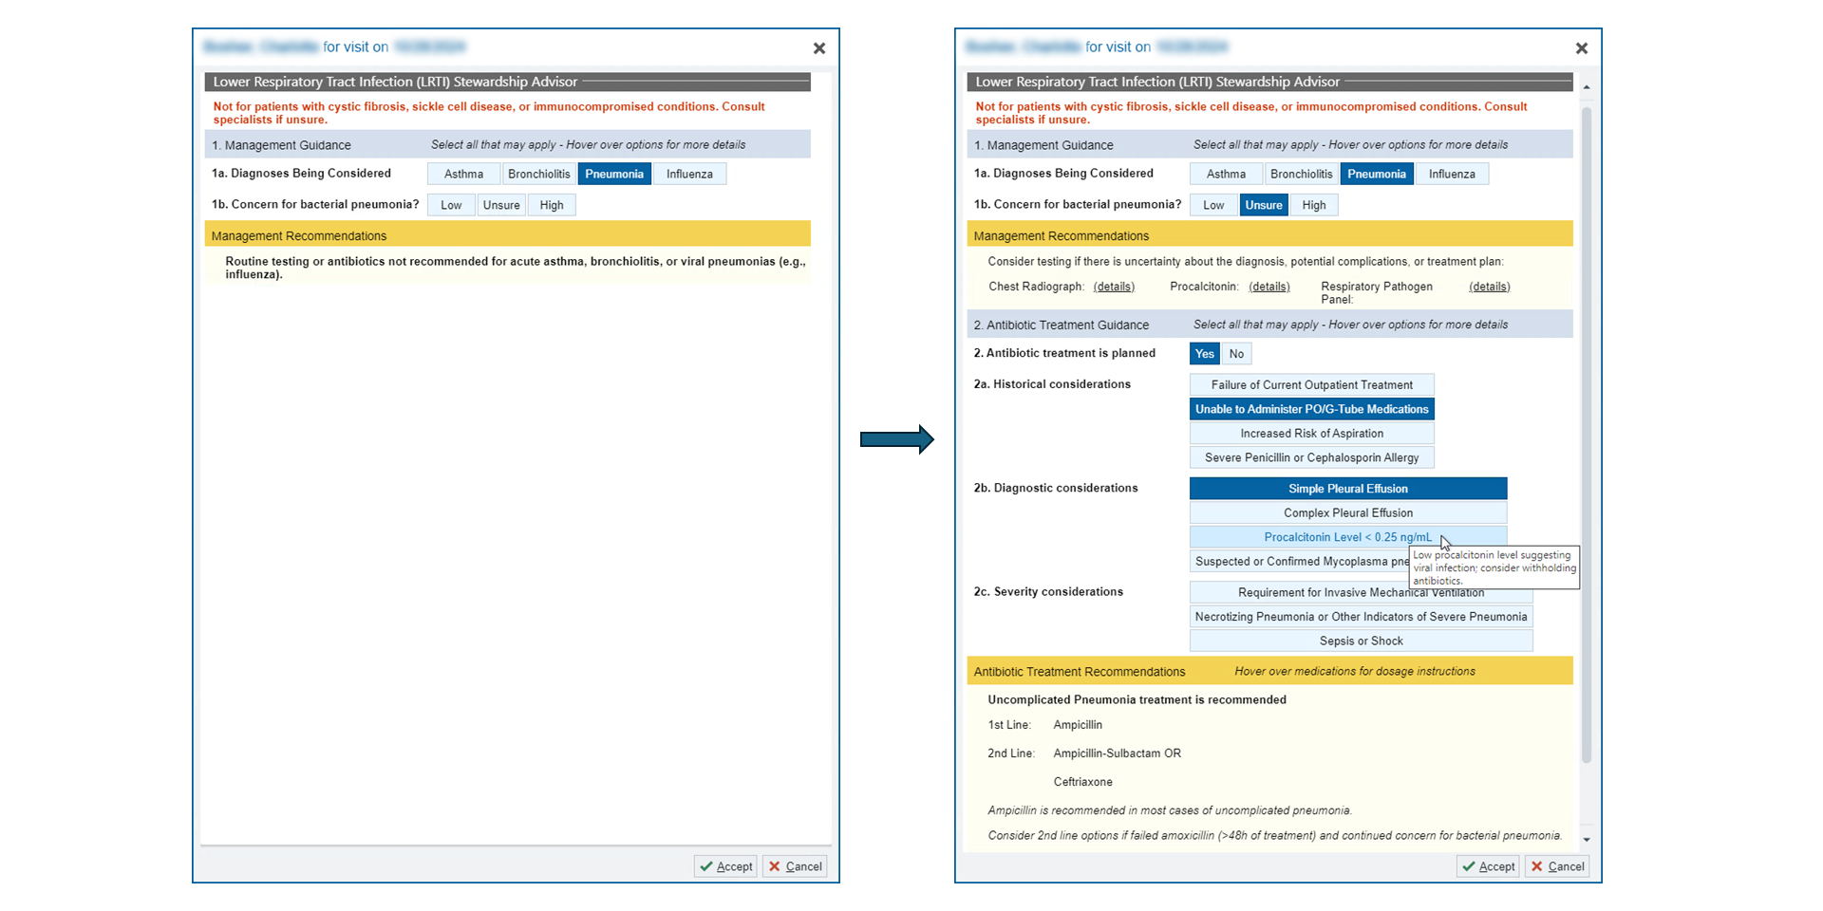This screenshot has width=1823, height=911.
Task: Select Sepsis or Shock option
Action: [1362, 641]
